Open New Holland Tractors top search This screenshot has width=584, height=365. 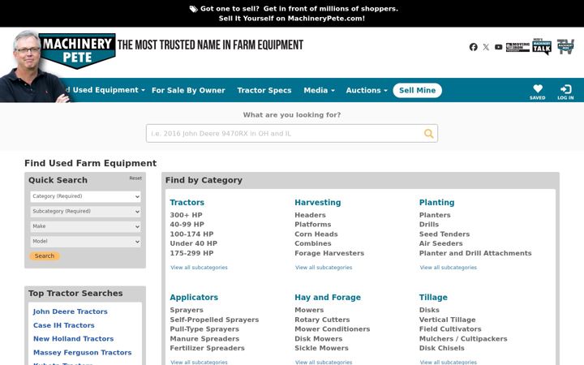(73, 338)
